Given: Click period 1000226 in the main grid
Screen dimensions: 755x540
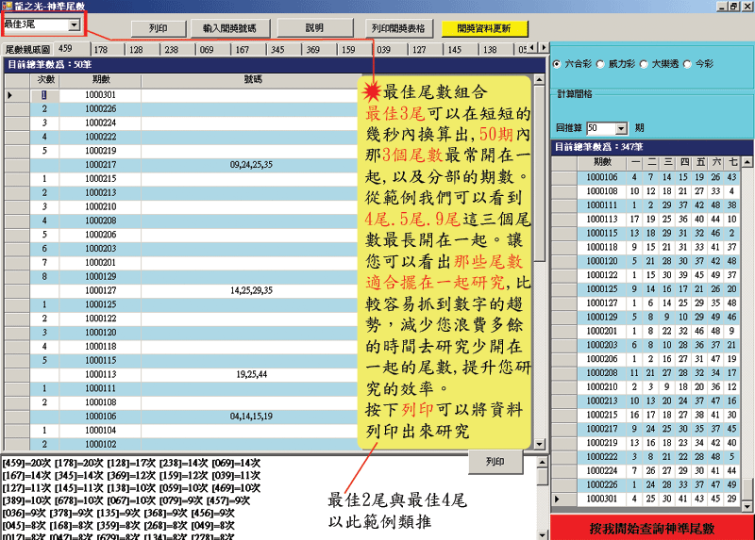Looking at the screenshot, I should (x=101, y=109).
